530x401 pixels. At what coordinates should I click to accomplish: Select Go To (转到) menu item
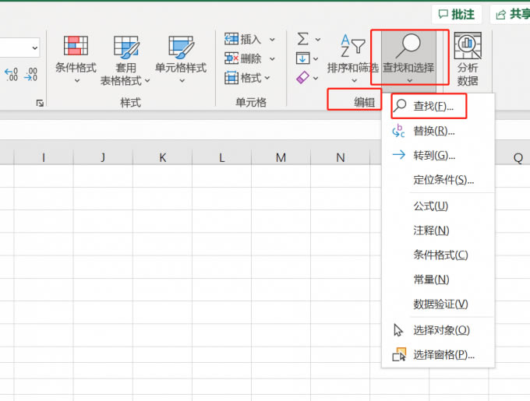[x=434, y=155]
